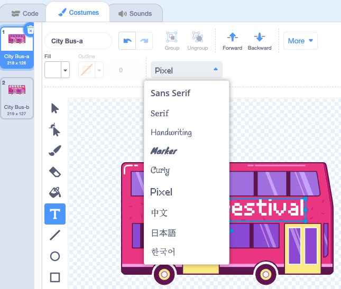Select City Bus-b costume thumbnail

point(17,98)
